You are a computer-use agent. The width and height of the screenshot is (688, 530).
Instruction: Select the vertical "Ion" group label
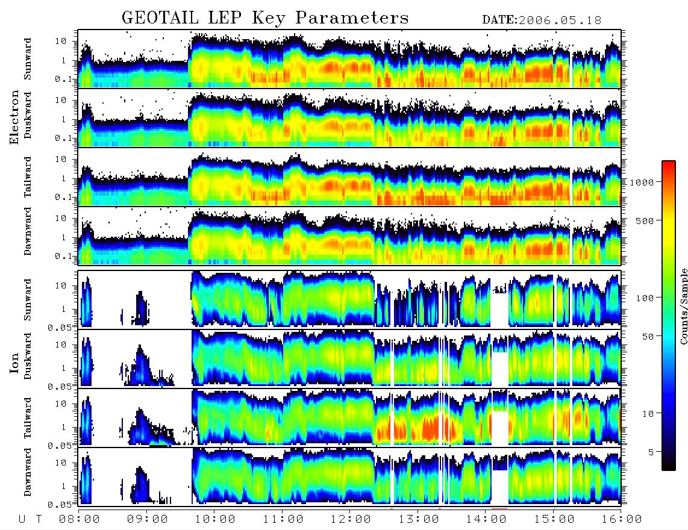click(14, 363)
